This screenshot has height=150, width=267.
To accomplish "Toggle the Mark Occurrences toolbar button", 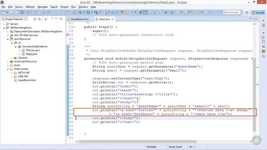I will 145,12.
